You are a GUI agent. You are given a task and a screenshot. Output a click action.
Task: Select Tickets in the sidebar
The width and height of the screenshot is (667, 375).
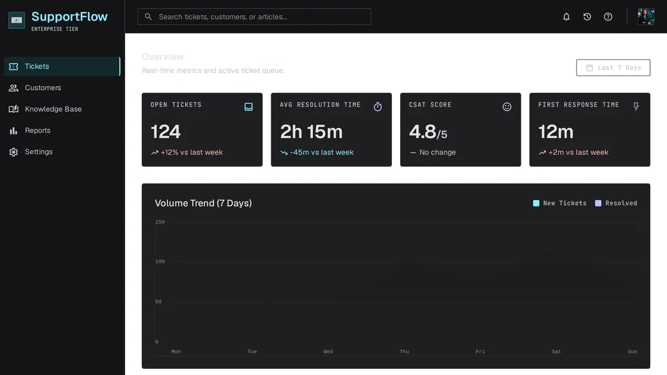coord(62,66)
